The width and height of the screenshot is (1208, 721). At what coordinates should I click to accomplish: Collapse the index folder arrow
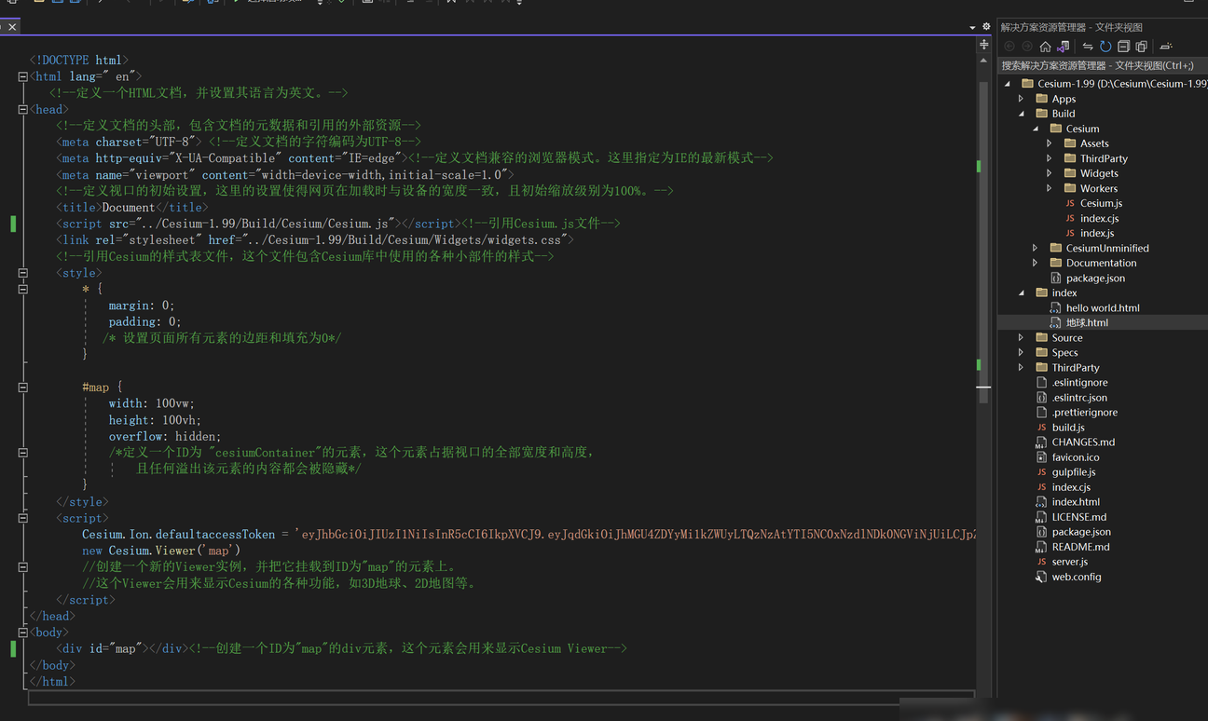point(1022,292)
